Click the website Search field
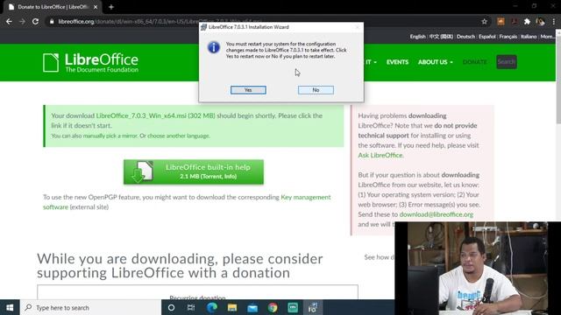The image size is (561, 315). pyautogui.click(x=507, y=62)
